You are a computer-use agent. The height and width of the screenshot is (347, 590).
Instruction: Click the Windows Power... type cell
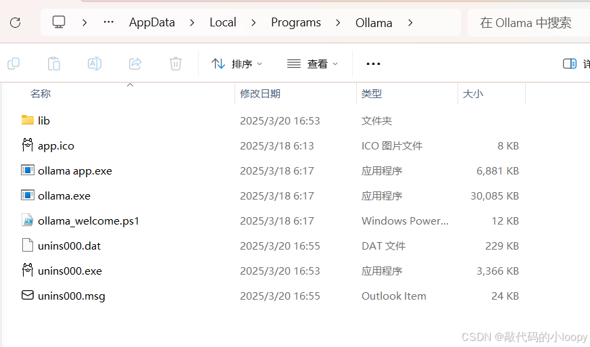pos(405,221)
